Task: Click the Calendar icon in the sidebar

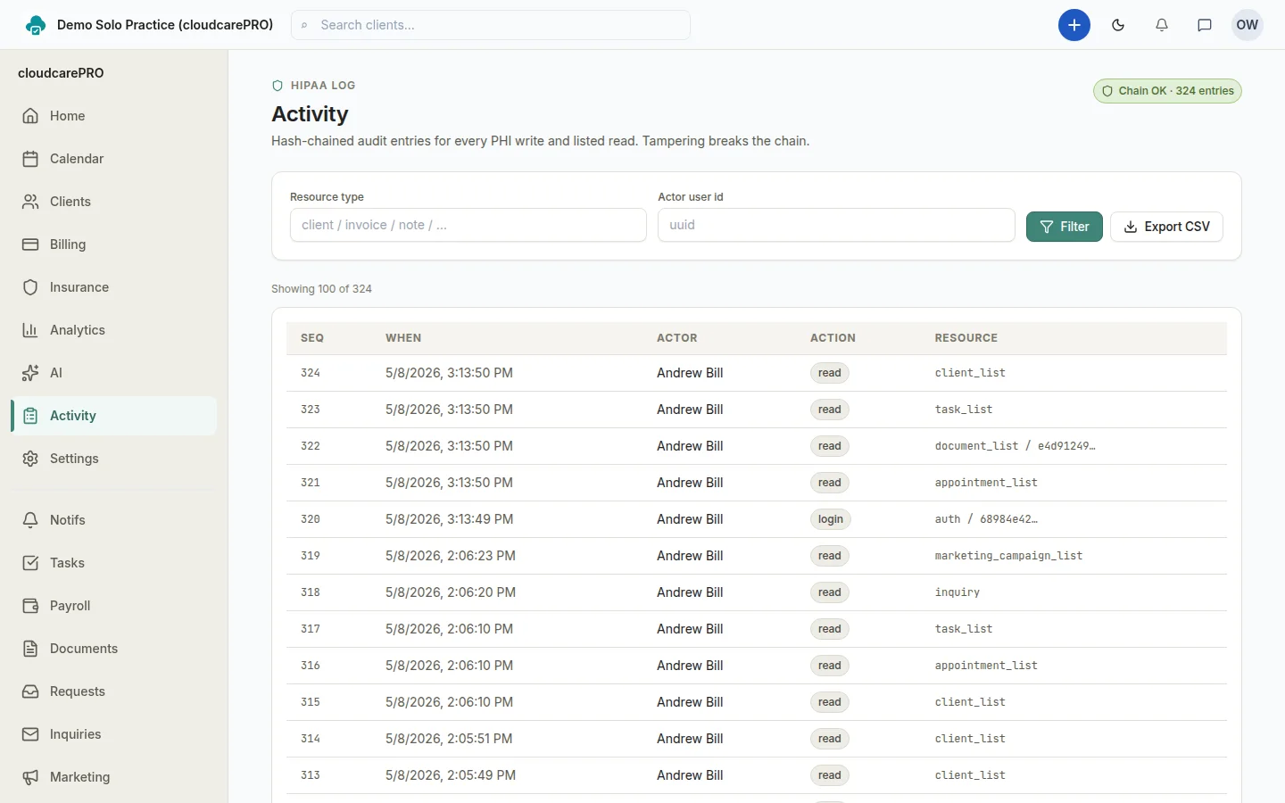Action: point(30,159)
